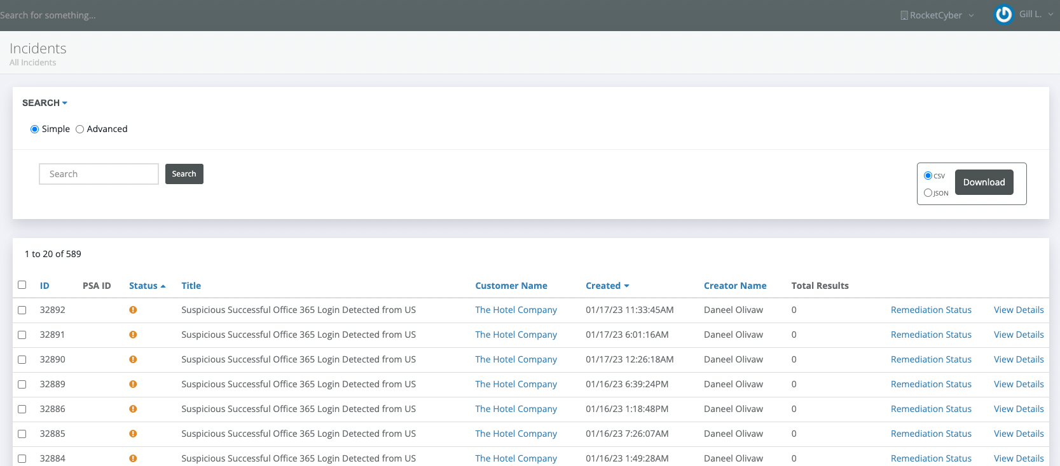1060x466 pixels.
Task: Click the user avatar power icon
Action: tap(1003, 15)
